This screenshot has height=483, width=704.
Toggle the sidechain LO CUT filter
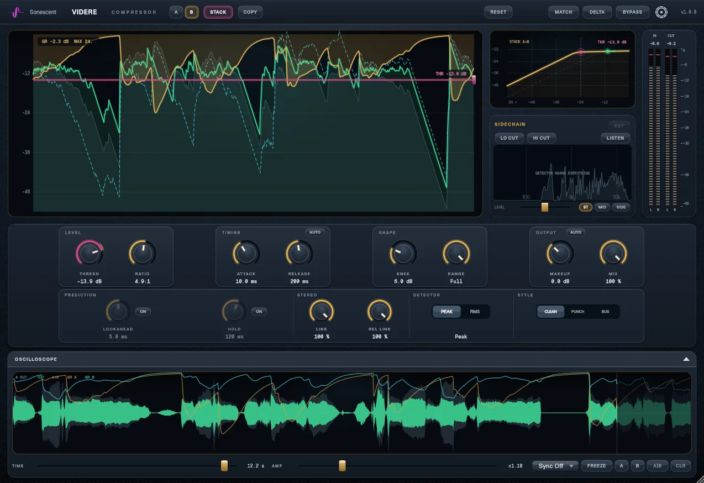(x=509, y=138)
